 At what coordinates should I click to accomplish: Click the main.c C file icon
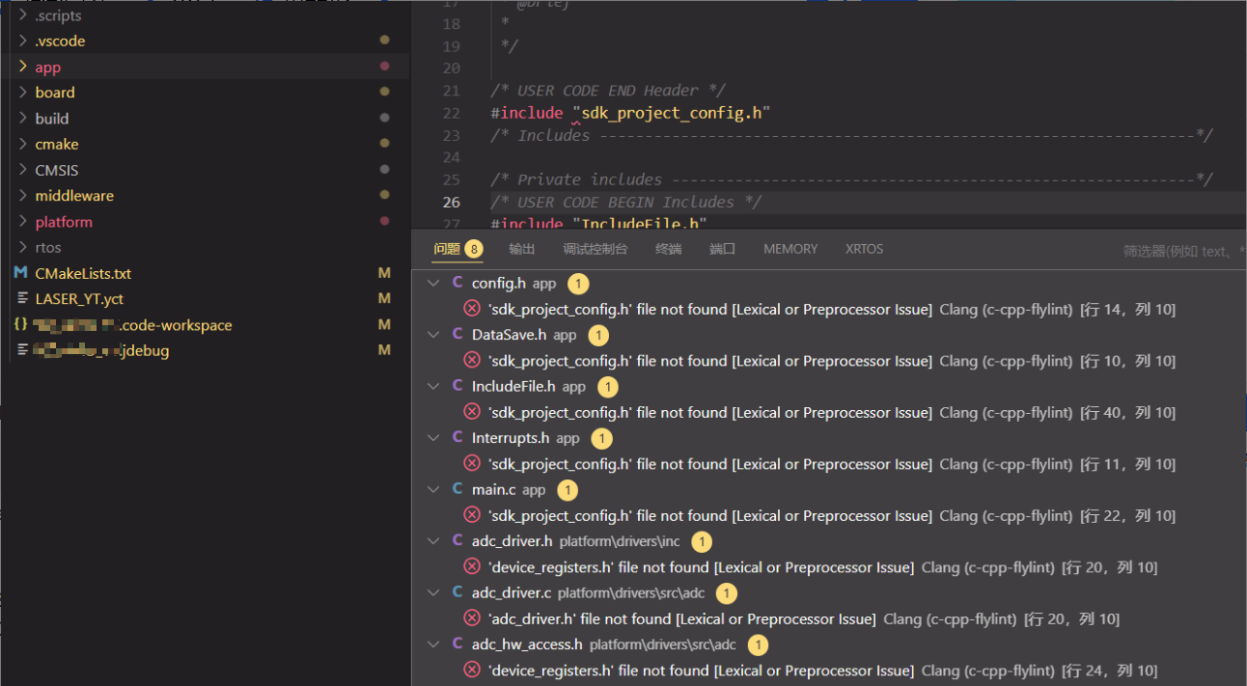pos(457,489)
